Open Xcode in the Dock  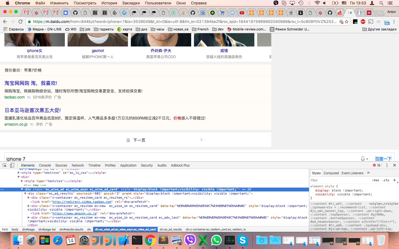(124, 240)
